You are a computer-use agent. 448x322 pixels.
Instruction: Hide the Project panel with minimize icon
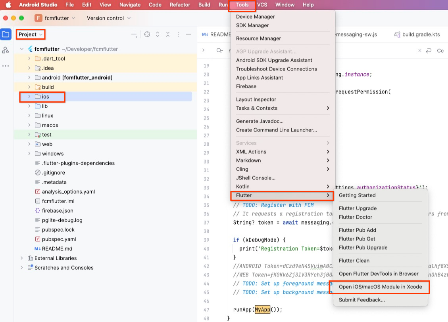188,34
